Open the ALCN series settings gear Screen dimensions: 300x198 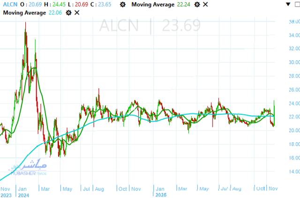pos(123,5)
